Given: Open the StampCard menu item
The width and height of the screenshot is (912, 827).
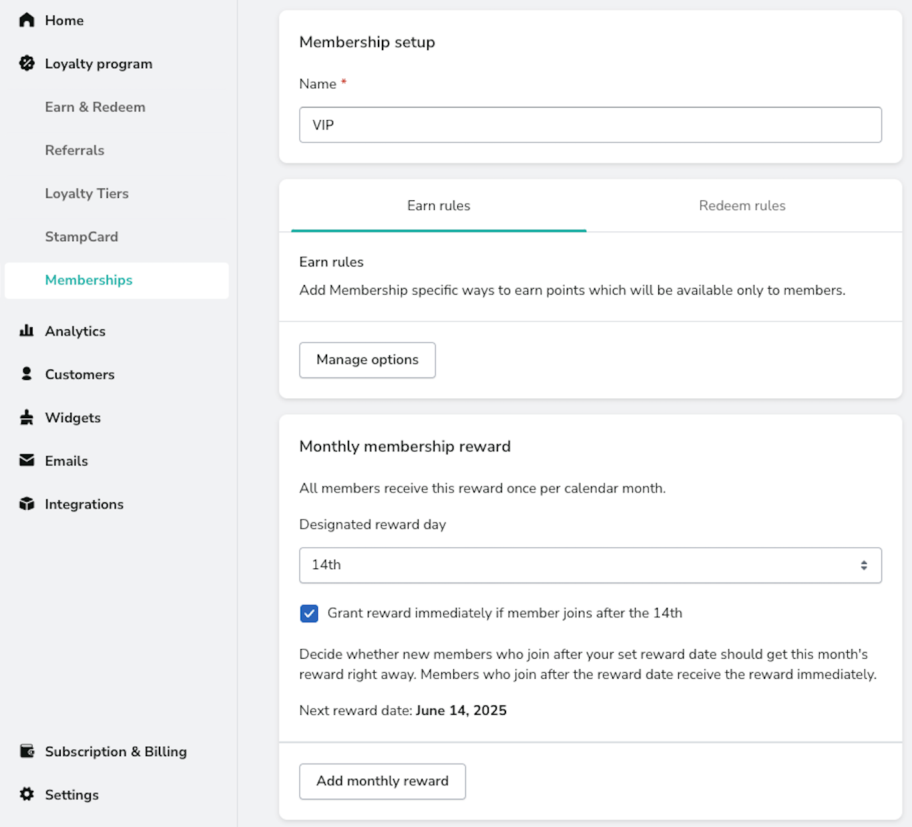Looking at the screenshot, I should [81, 236].
